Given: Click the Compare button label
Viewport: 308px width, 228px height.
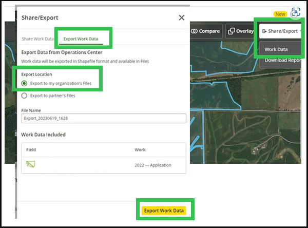Looking at the screenshot, I should pyautogui.click(x=209, y=31).
